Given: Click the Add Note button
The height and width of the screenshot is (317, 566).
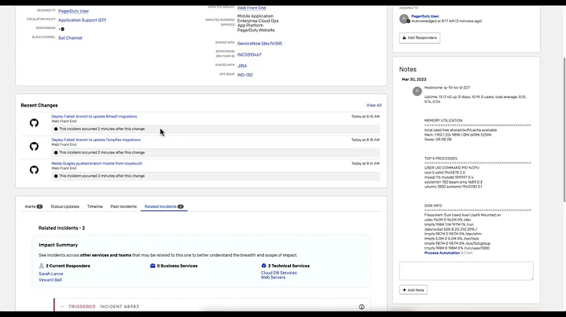Looking at the screenshot, I should click(x=413, y=290).
